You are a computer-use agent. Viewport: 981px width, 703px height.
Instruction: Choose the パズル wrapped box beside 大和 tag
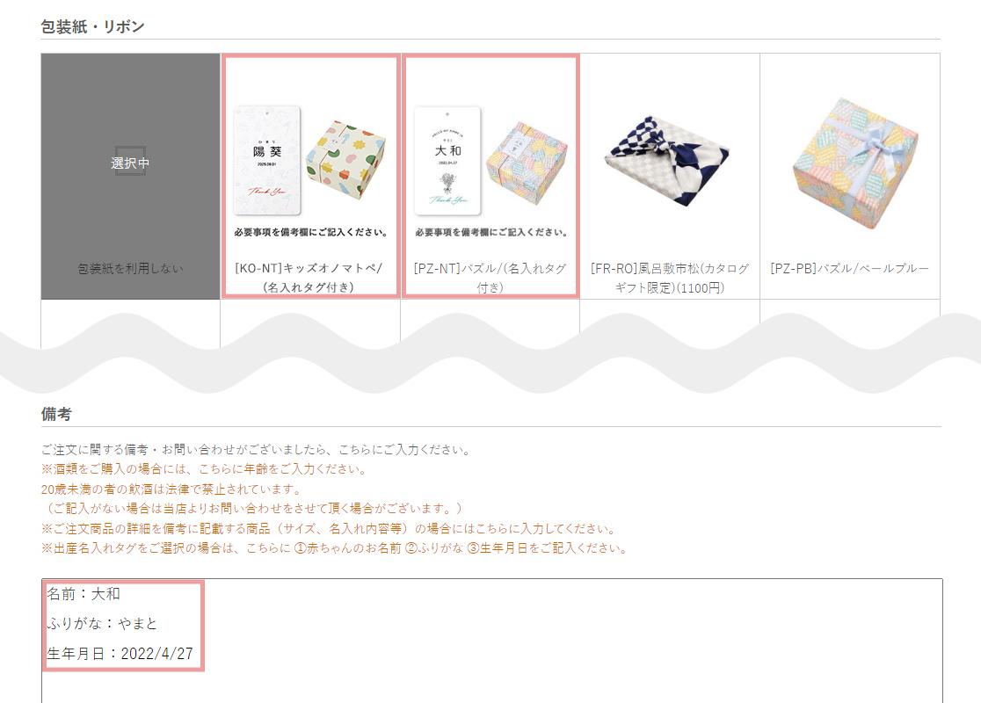point(527,163)
